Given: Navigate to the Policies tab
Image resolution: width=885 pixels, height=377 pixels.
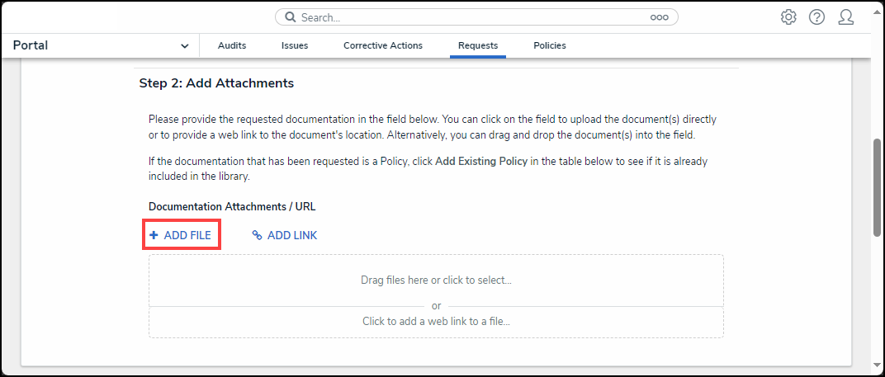Looking at the screenshot, I should tap(550, 46).
